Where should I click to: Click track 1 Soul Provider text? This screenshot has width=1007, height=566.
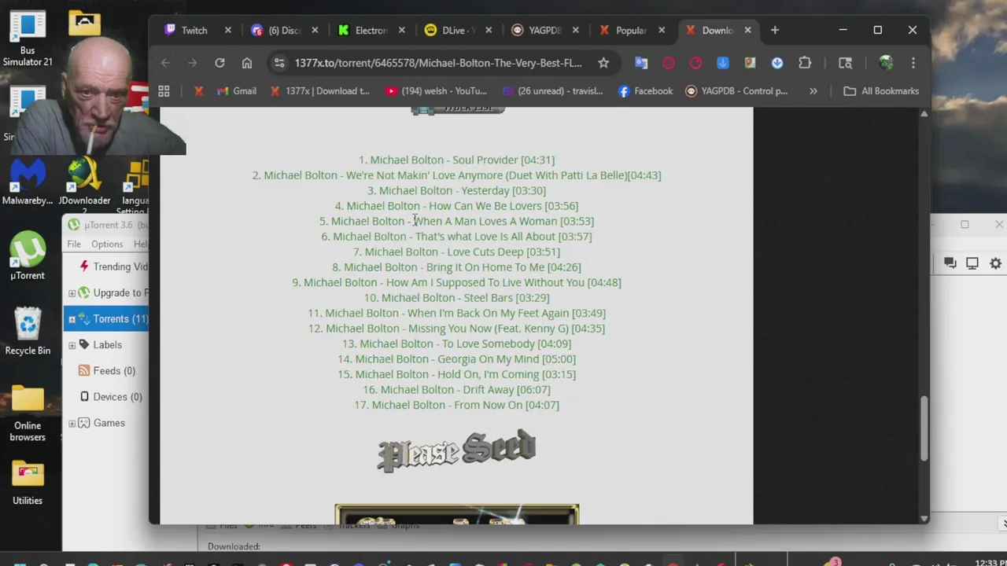pos(456,160)
